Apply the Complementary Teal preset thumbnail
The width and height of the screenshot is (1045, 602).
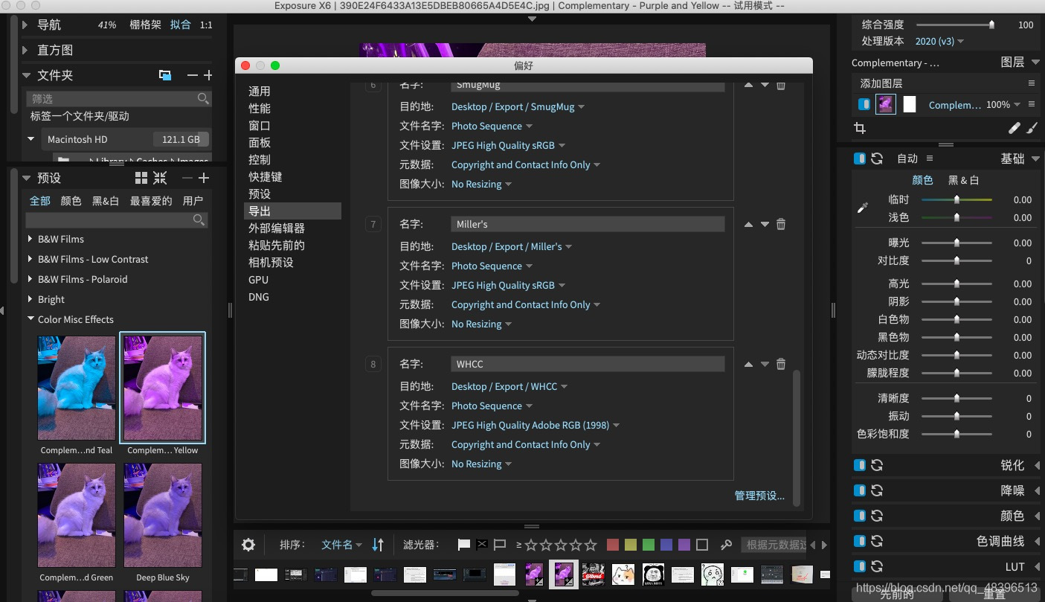coord(77,388)
